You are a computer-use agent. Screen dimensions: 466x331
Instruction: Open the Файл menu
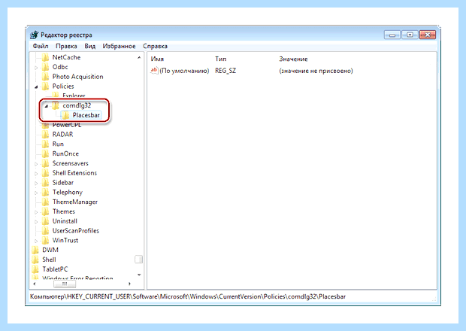point(41,46)
